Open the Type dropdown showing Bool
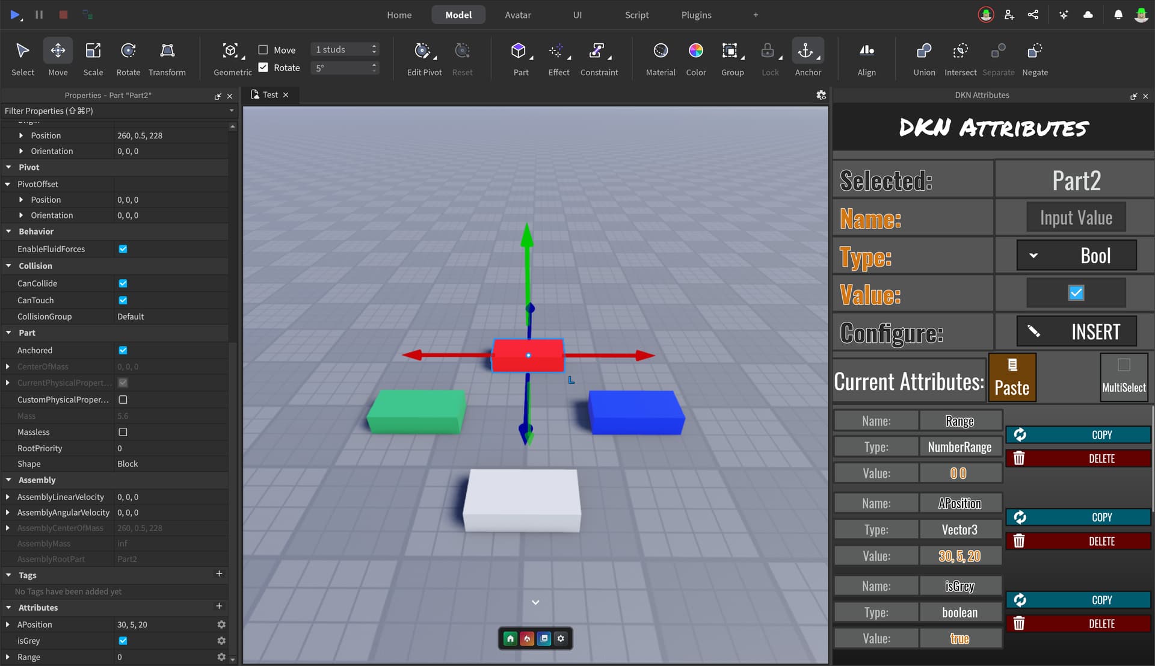 [1076, 255]
